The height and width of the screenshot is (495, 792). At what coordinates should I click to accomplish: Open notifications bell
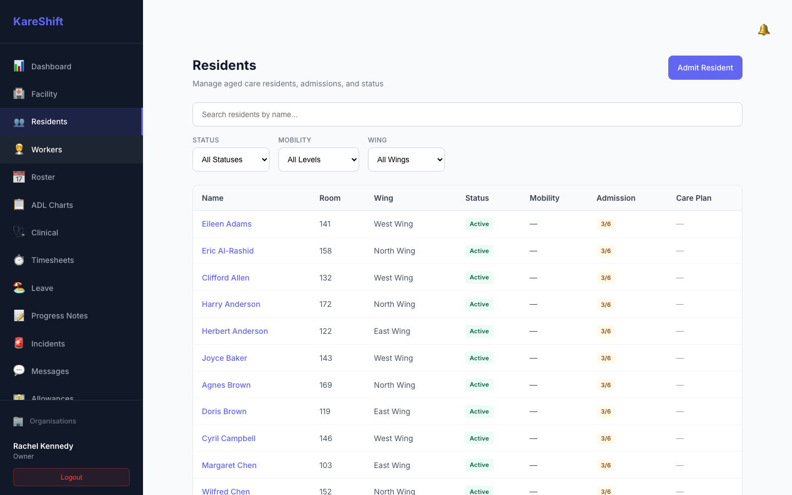point(763,30)
